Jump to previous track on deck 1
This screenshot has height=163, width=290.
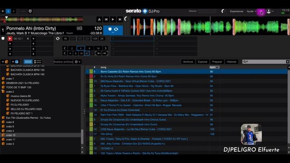pyautogui.click(x=106, y=19)
